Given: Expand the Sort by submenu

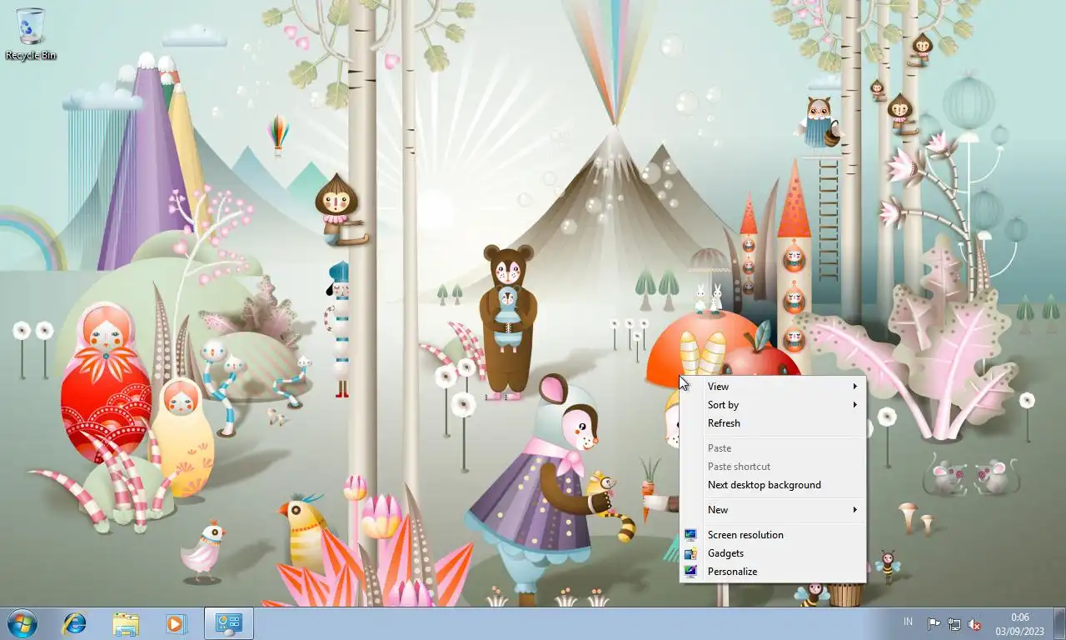Looking at the screenshot, I should (773, 405).
